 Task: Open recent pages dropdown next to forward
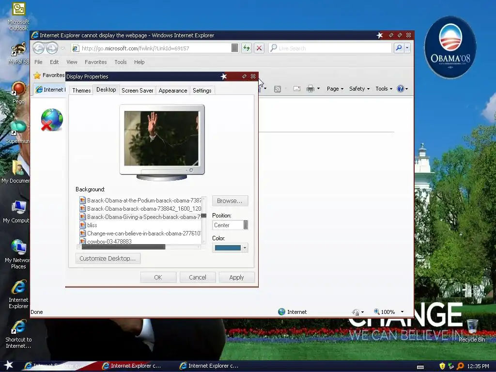coord(62,48)
